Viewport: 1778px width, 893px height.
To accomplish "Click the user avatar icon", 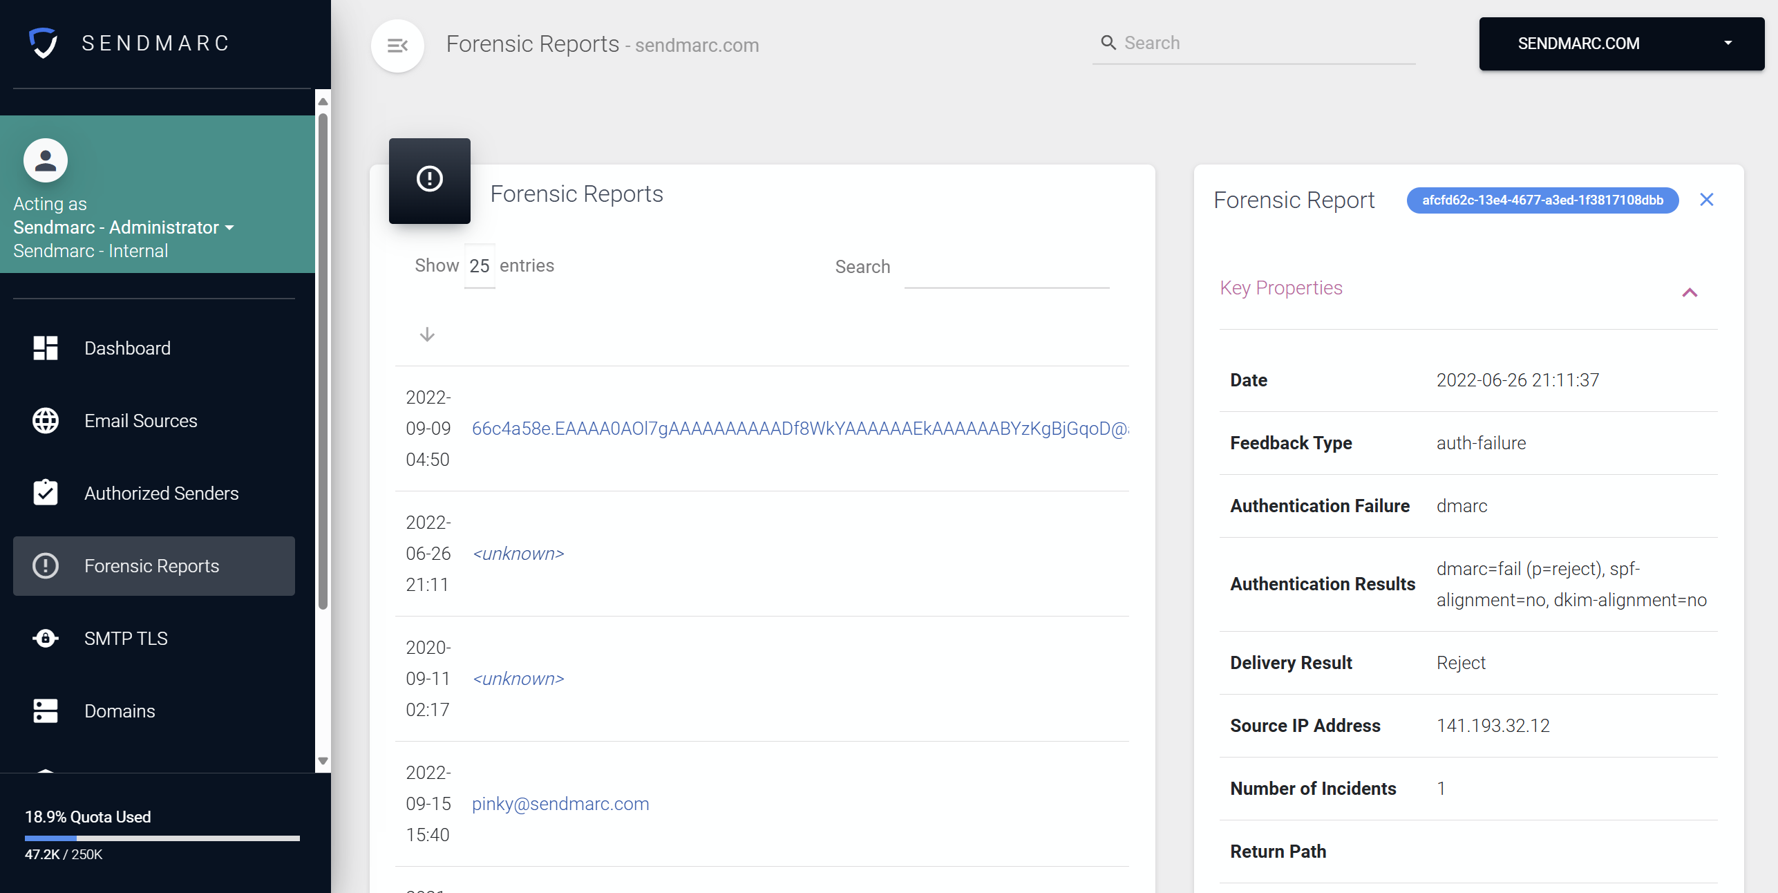I will tap(46, 160).
